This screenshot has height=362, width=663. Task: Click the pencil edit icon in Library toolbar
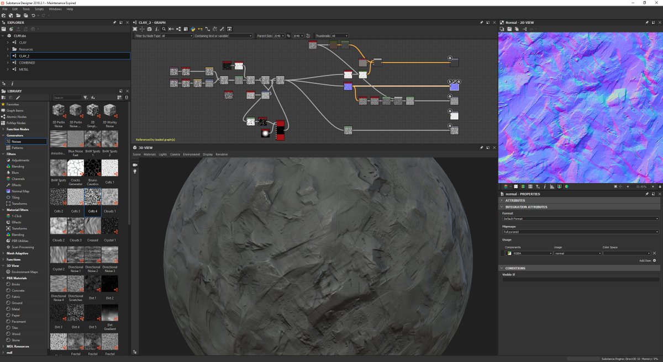coord(18,98)
